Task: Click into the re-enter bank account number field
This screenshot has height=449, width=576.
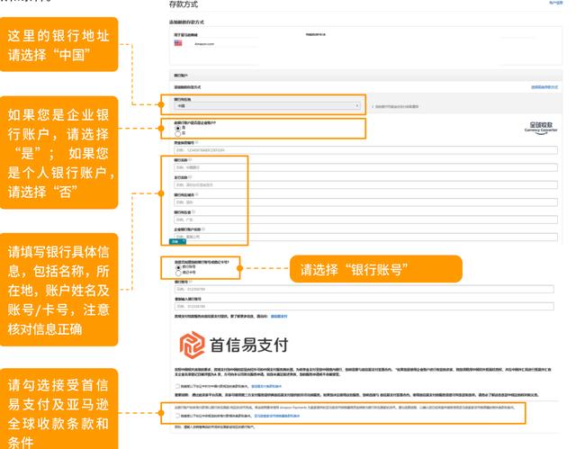Action: point(270,306)
